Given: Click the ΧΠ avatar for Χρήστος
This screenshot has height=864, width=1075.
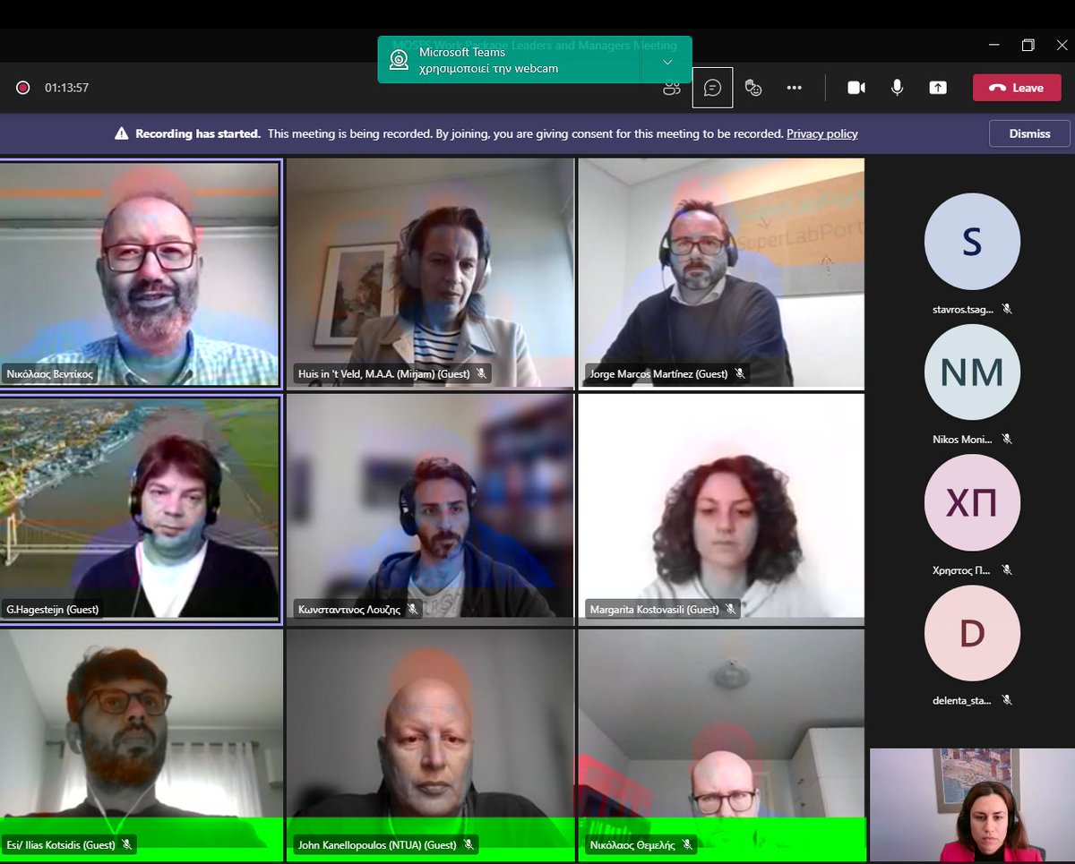Looking at the screenshot, I should point(972,503).
